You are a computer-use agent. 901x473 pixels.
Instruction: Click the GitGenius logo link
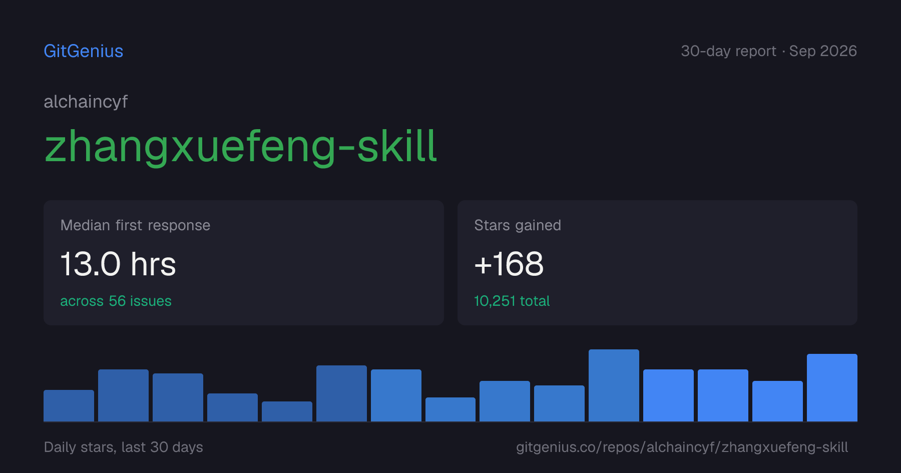84,51
